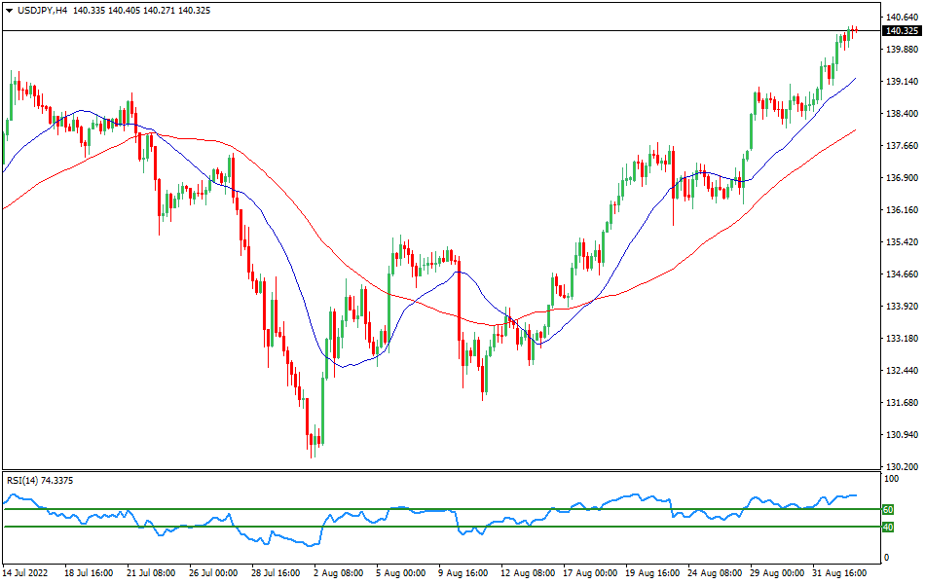
Task: Click the 2 Aug 08:00 time label
Action: pos(337,573)
